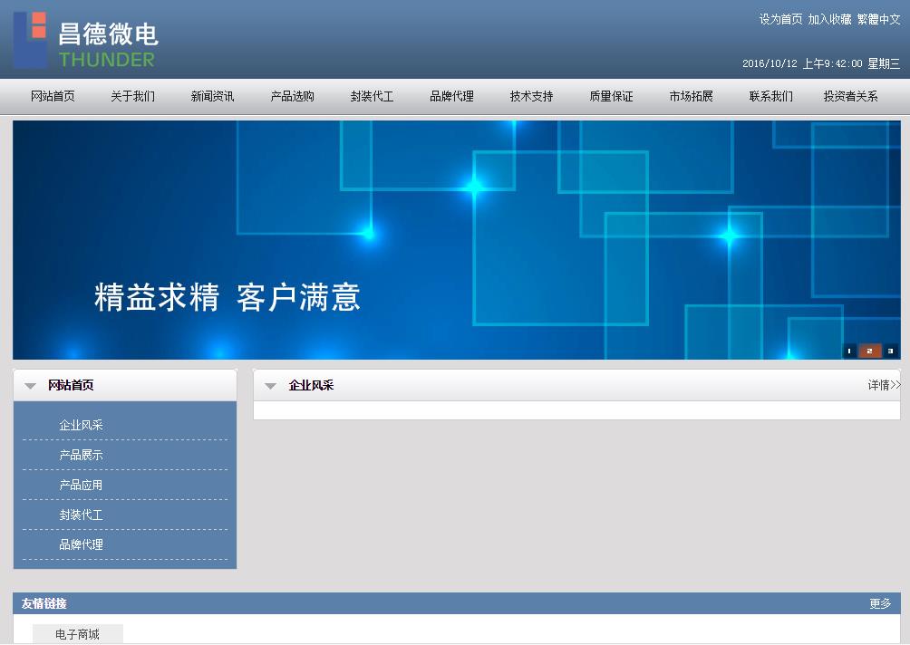This screenshot has width=910, height=645.
Task: Click the 加入收藏 link
Action: click(x=830, y=19)
